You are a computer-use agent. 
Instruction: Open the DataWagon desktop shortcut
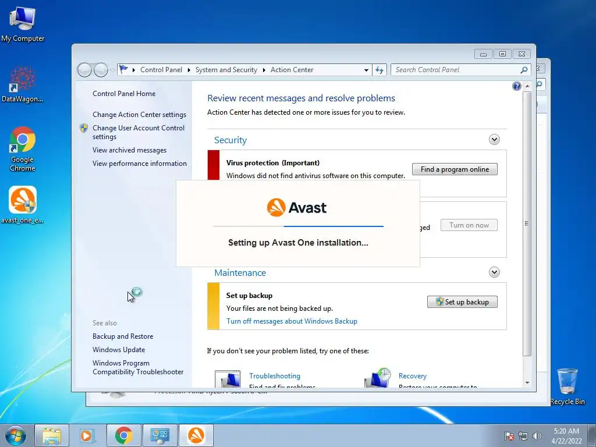point(23,84)
